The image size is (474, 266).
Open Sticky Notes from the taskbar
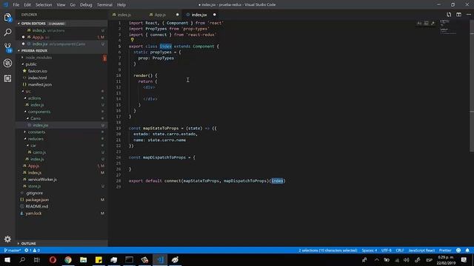(x=99, y=259)
